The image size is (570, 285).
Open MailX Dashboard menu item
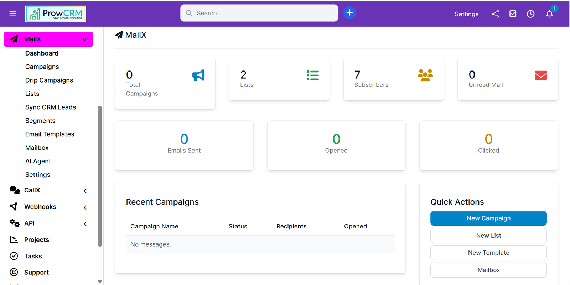click(42, 53)
